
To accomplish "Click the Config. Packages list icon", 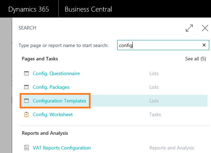I will coord(26,87).
